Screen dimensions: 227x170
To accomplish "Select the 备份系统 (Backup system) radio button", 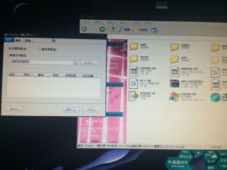I will [39, 49].
